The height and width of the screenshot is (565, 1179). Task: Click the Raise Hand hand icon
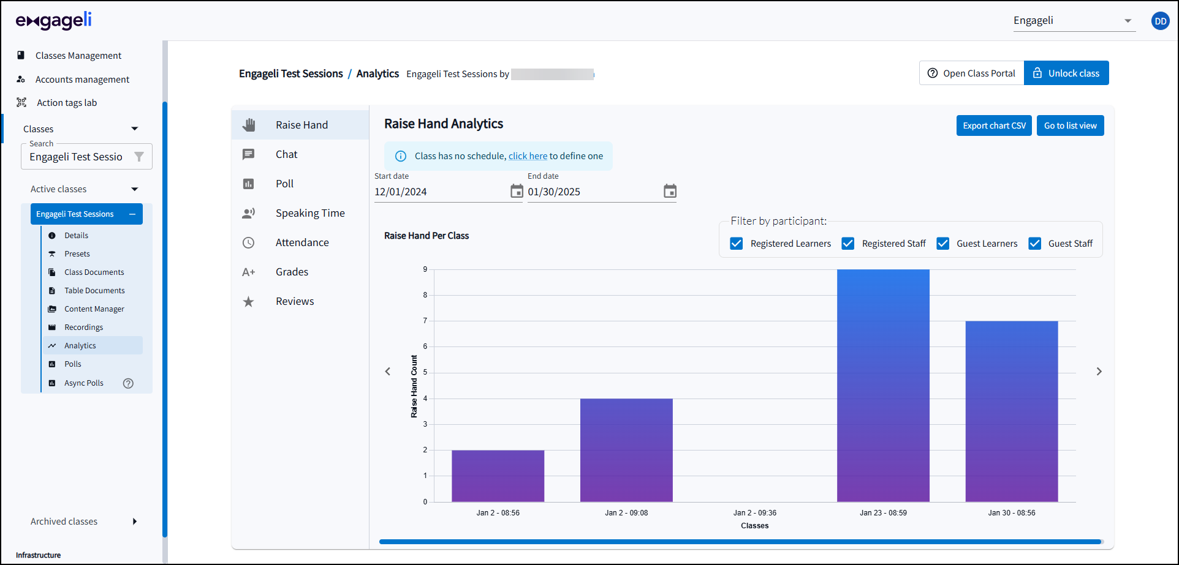tap(248, 125)
